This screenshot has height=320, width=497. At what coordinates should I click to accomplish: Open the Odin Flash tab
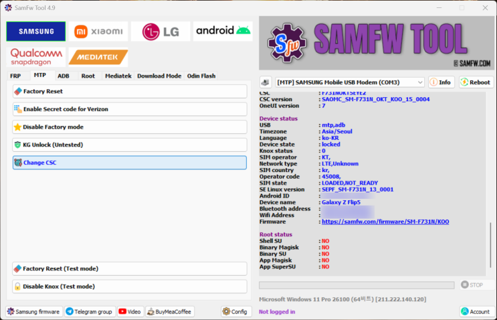click(x=201, y=76)
